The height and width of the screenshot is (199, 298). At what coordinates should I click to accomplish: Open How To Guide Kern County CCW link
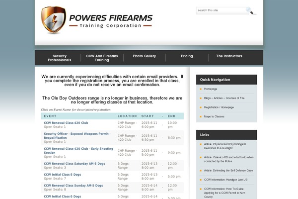(x=224, y=193)
